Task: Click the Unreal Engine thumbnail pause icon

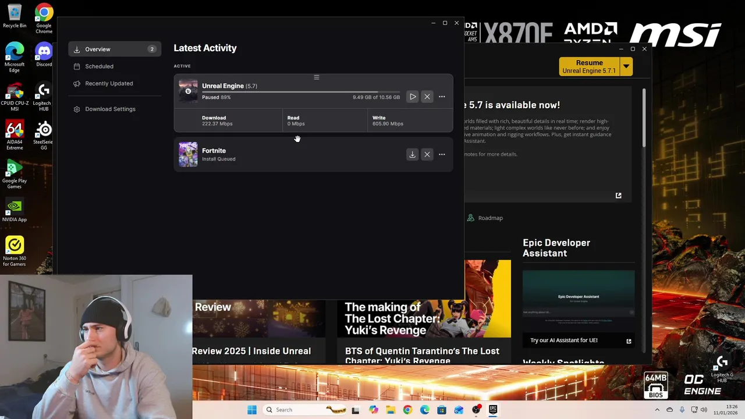Action: (x=188, y=91)
